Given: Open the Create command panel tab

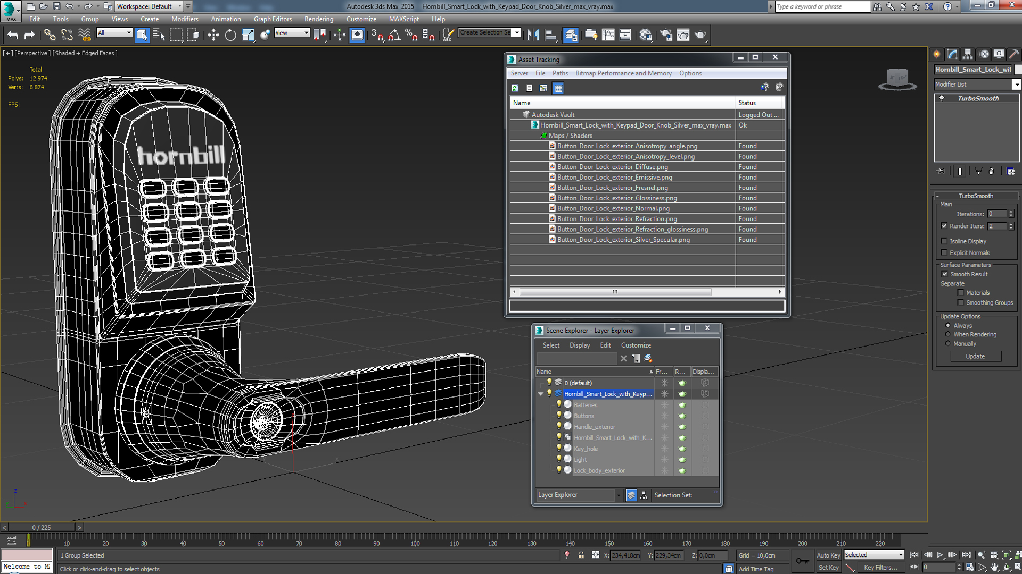Looking at the screenshot, I should (937, 54).
